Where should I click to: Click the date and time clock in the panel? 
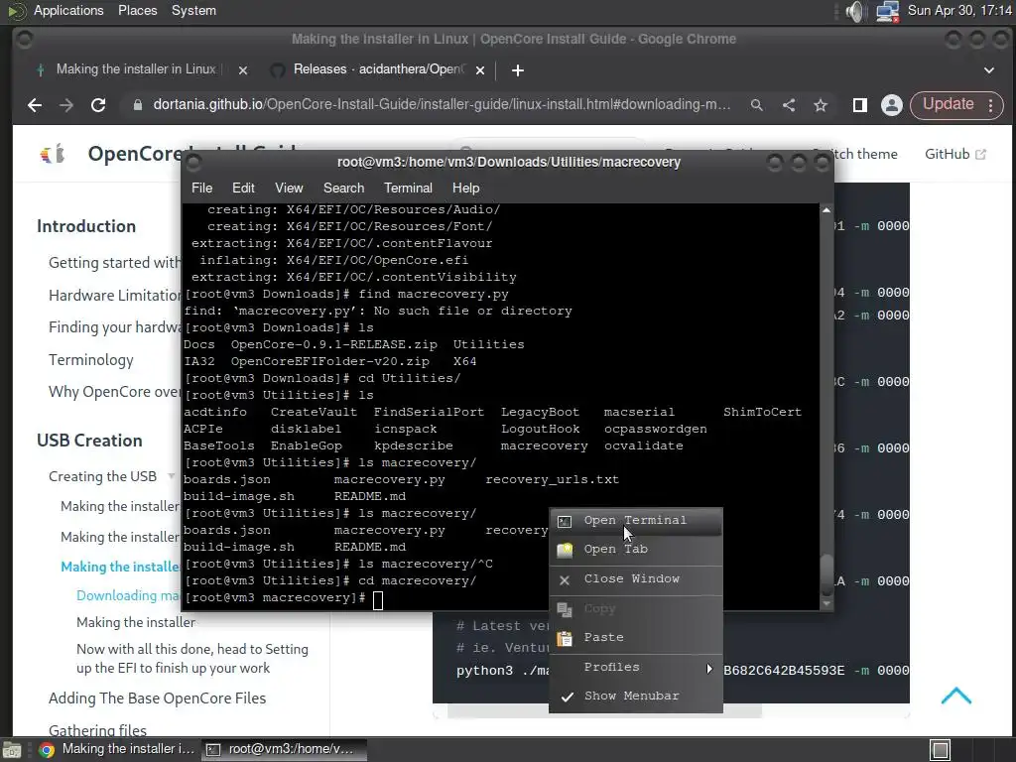pyautogui.click(x=959, y=11)
